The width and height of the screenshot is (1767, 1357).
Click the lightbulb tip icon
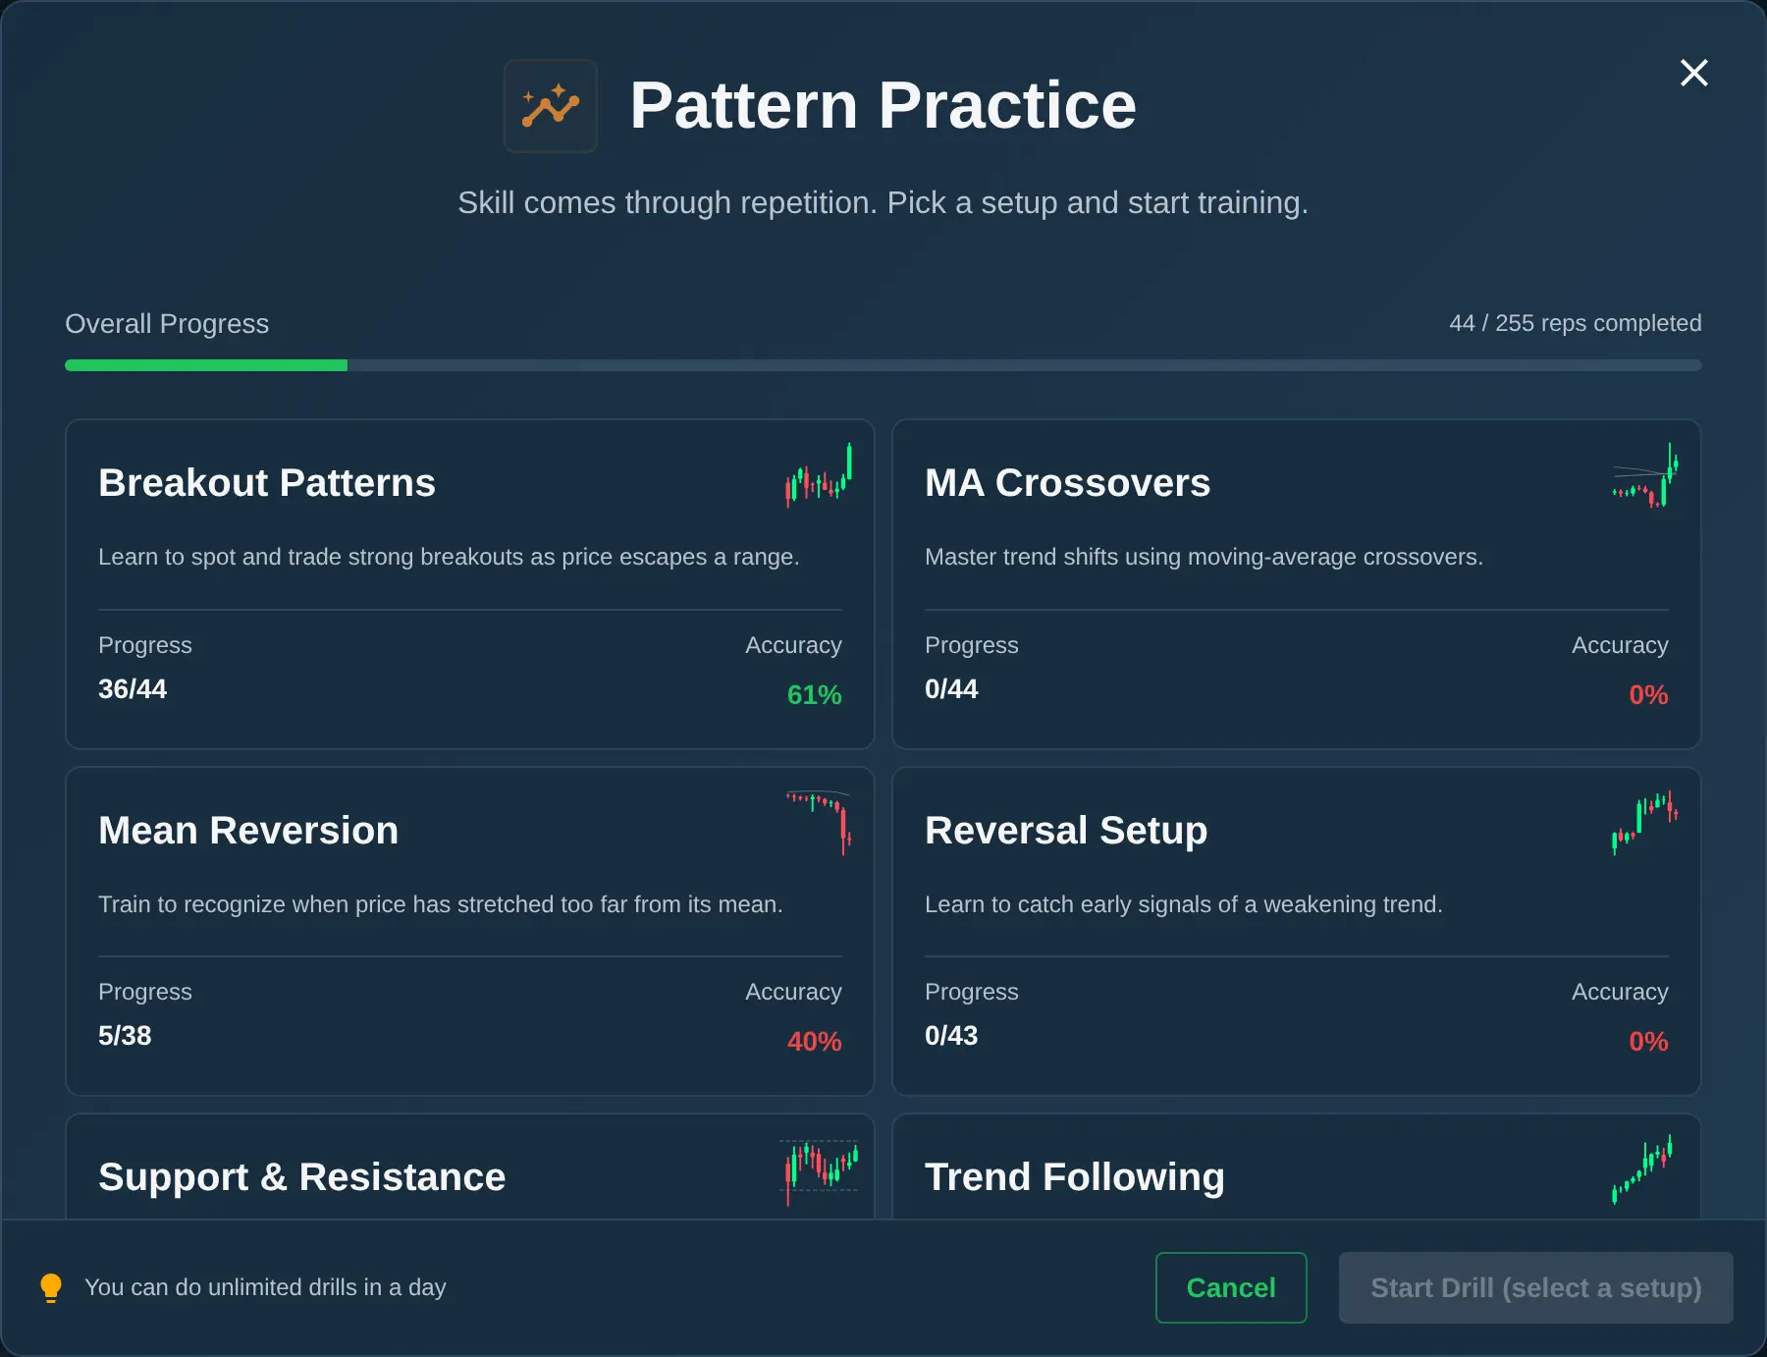click(x=51, y=1287)
